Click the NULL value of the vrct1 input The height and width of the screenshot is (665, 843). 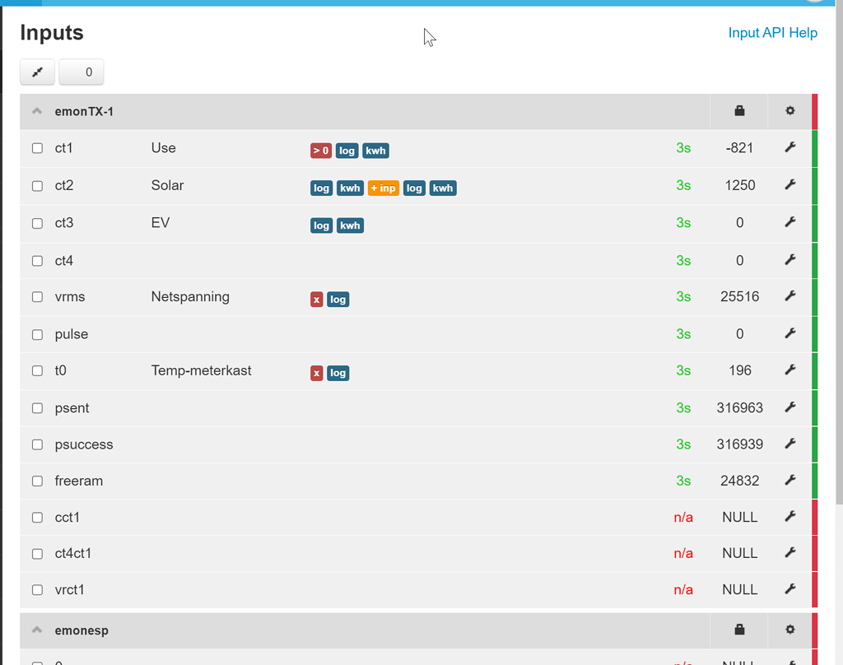point(739,589)
